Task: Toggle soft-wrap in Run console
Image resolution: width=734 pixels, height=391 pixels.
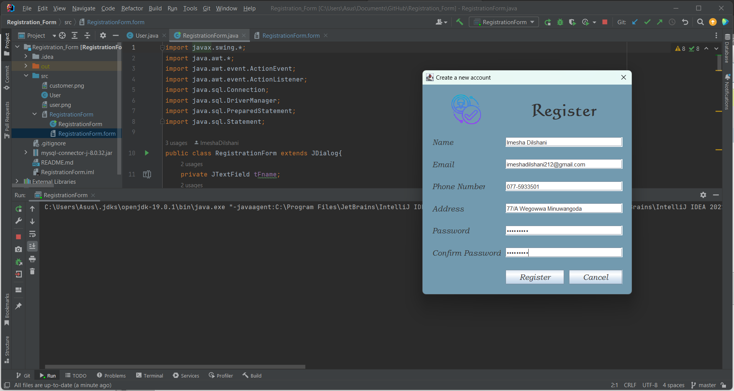Action: [x=32, y=234]
